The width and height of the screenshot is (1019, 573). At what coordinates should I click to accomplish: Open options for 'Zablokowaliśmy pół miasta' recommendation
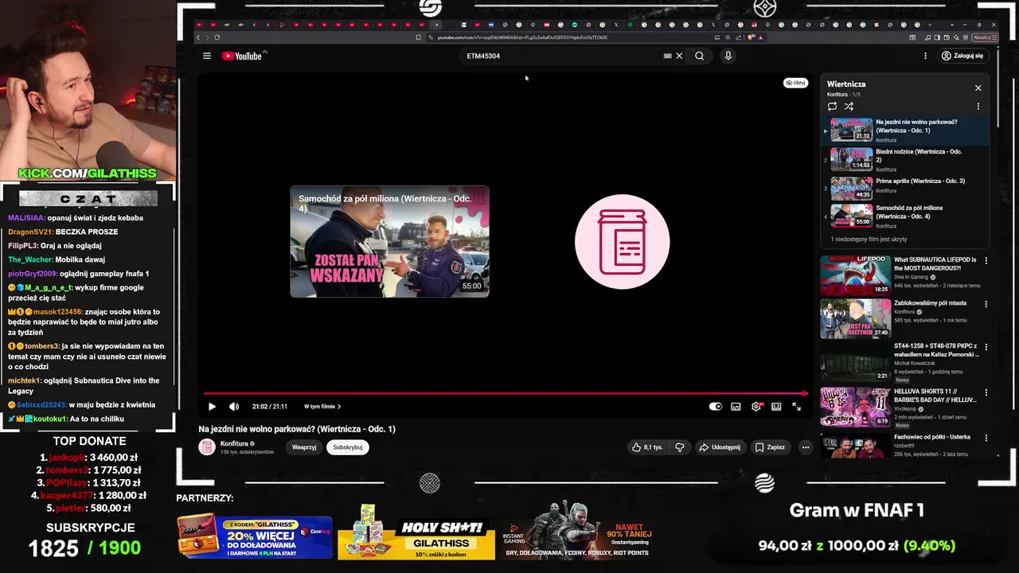point(986,304)
